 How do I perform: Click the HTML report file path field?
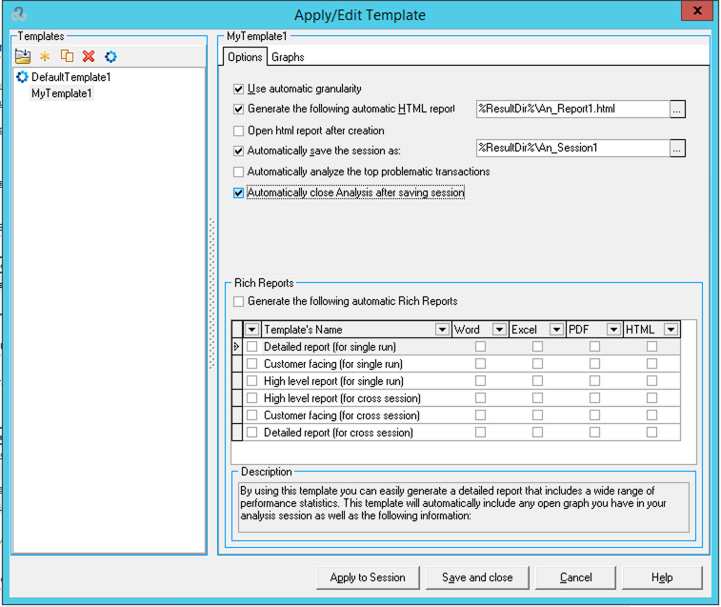(570, 109)
